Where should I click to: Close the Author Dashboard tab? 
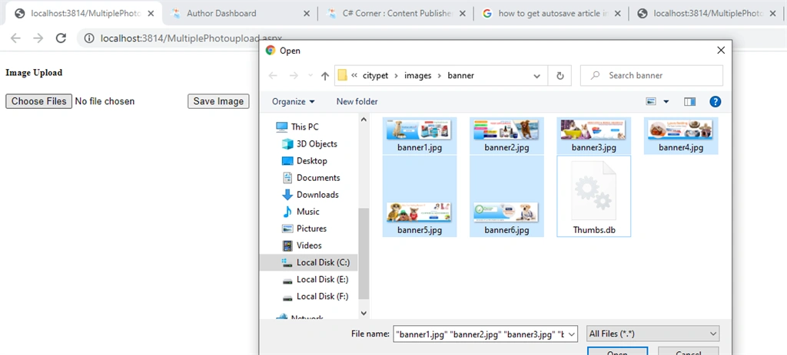click(306, 14)
